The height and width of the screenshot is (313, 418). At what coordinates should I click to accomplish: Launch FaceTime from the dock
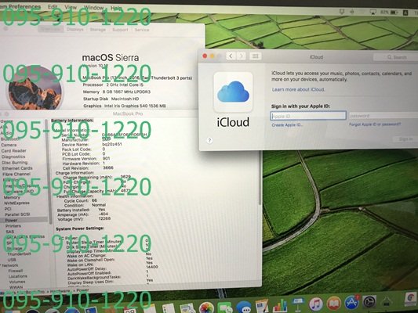(x=225, y=308)
